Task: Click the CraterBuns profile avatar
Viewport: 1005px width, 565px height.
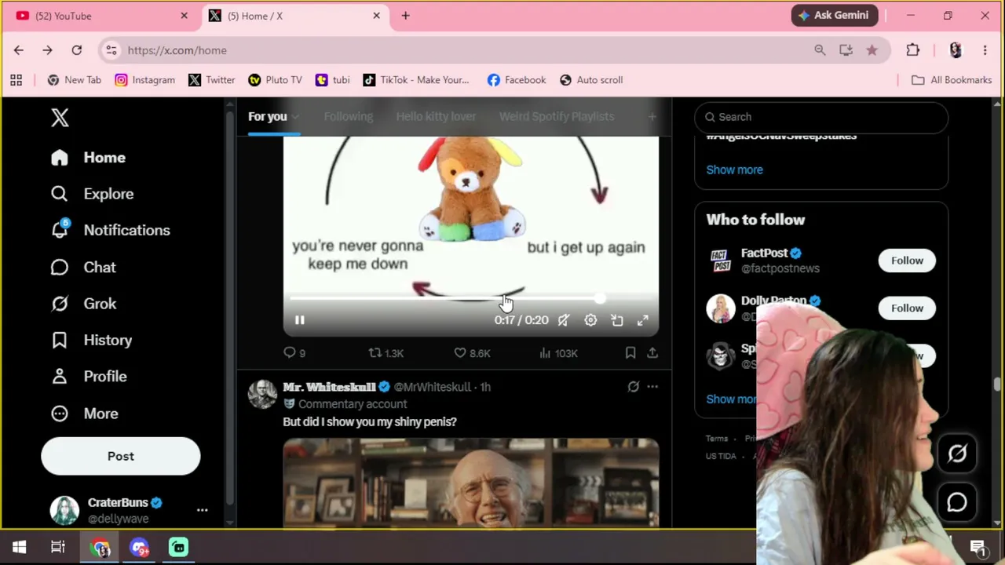Action: (64, 510)
